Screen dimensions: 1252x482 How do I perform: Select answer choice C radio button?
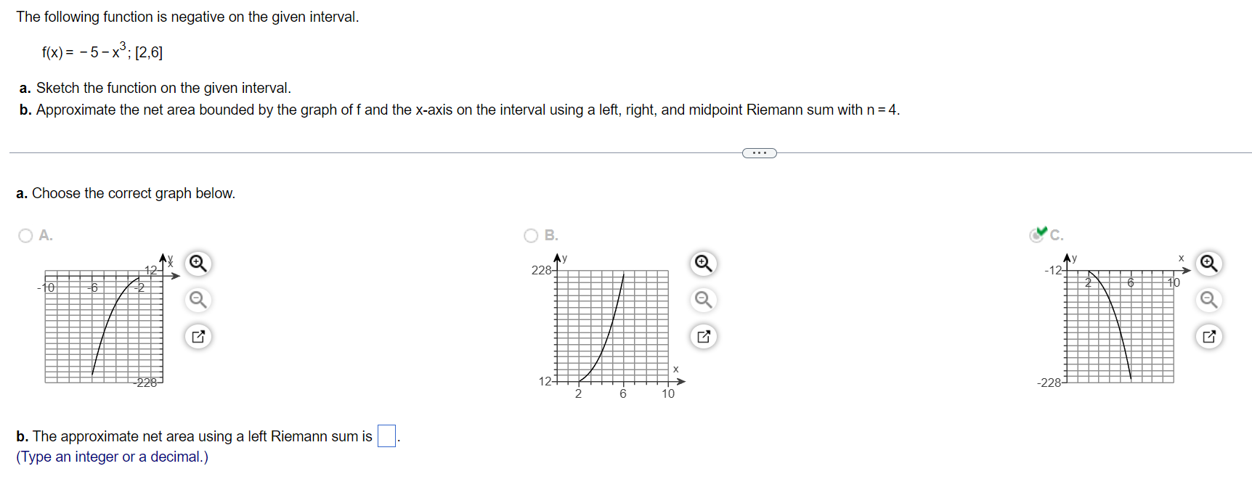[1036, 235]
